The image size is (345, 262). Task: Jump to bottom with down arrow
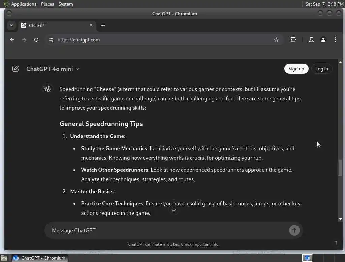pyautogui.click(x=174, y=210)
